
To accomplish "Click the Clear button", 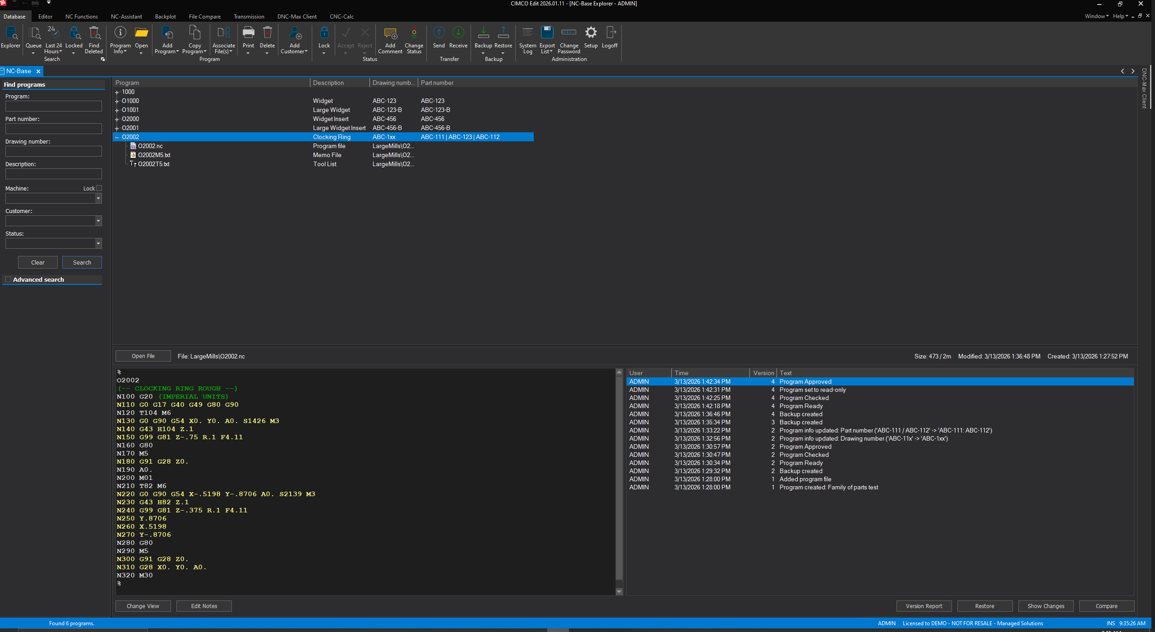I will coord(38,262).
